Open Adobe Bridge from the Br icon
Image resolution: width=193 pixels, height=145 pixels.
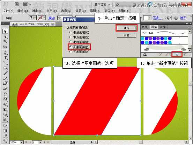coord(17,5)
